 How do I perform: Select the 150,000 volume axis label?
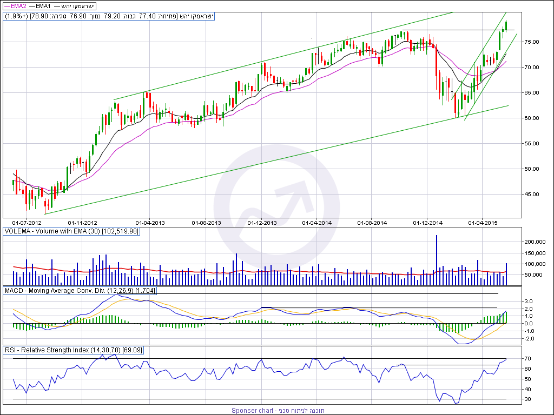click(x=535, y=253)
